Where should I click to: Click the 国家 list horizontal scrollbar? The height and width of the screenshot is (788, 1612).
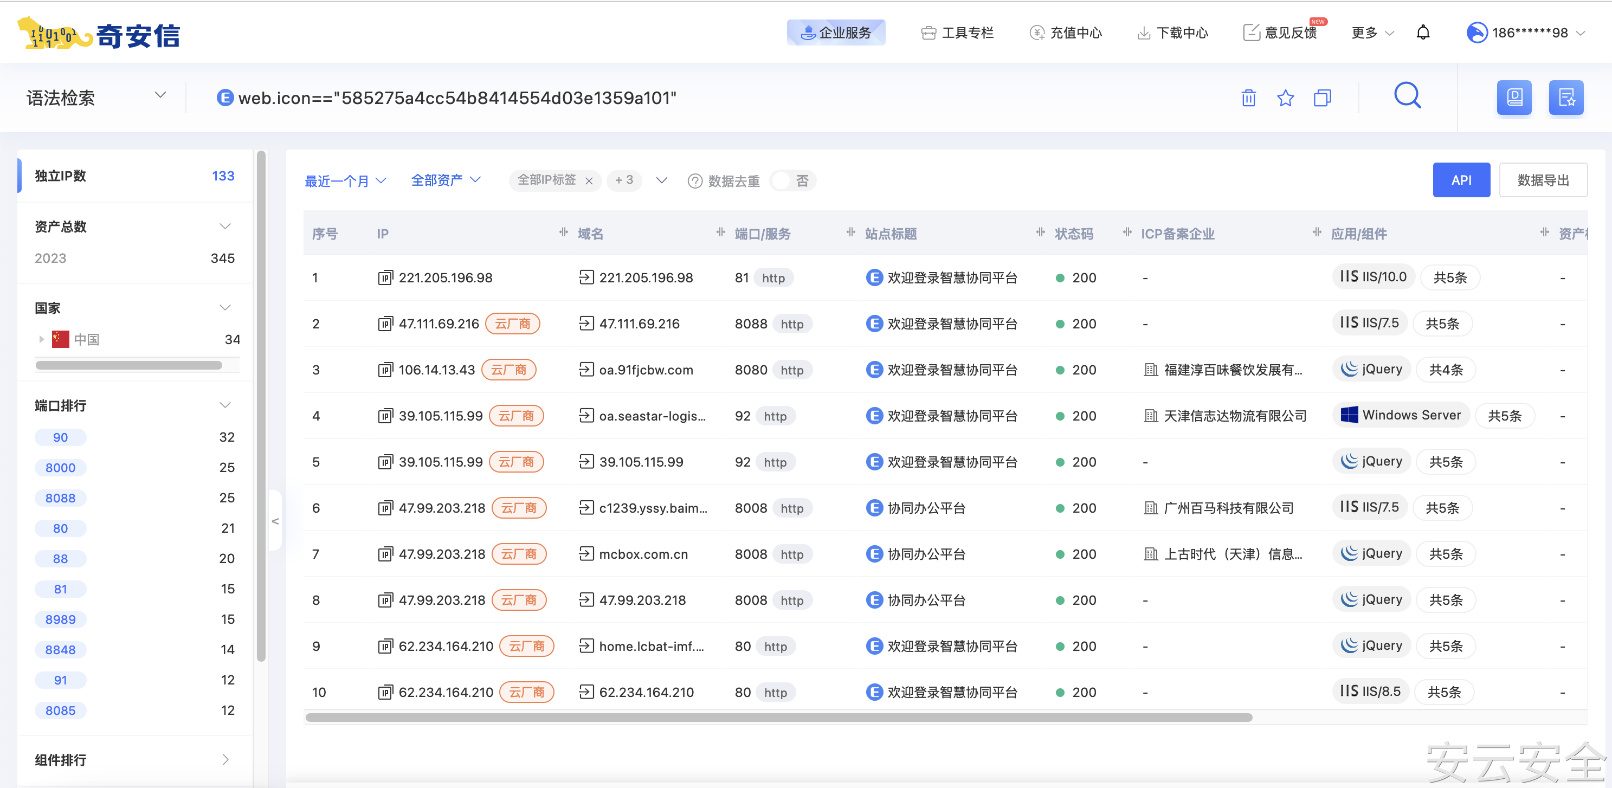(x=129, y=365)
